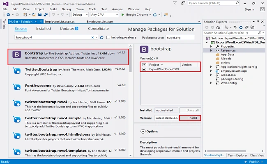Click the Open File folder icon

(34, 15)
